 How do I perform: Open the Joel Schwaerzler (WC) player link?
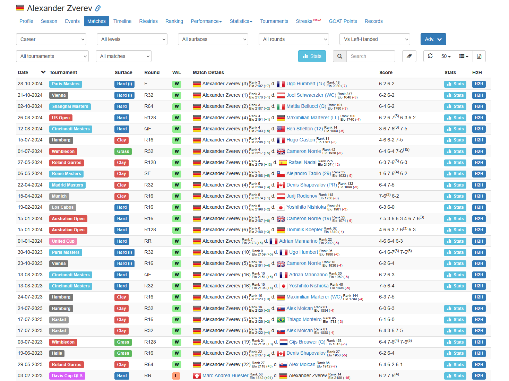pos(311,95)
